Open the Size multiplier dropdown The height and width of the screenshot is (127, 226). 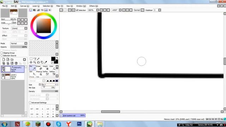point(40,85)
